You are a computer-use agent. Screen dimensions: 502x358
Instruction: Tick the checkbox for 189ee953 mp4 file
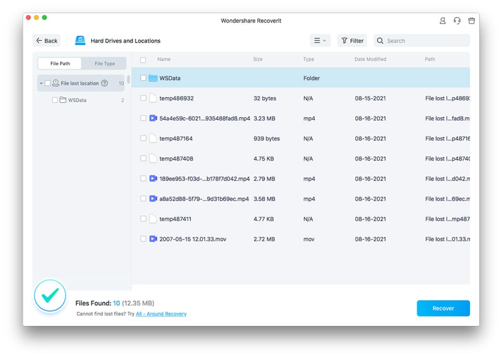point(143,178)
